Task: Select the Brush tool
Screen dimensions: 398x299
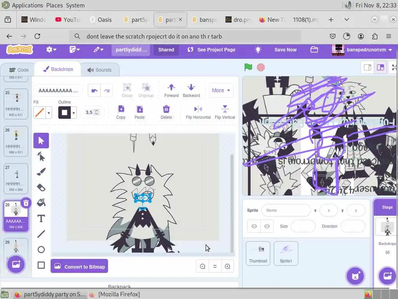Action: [x=41, y=172]
